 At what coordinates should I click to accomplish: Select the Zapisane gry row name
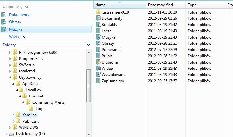(x=113, y=81)
